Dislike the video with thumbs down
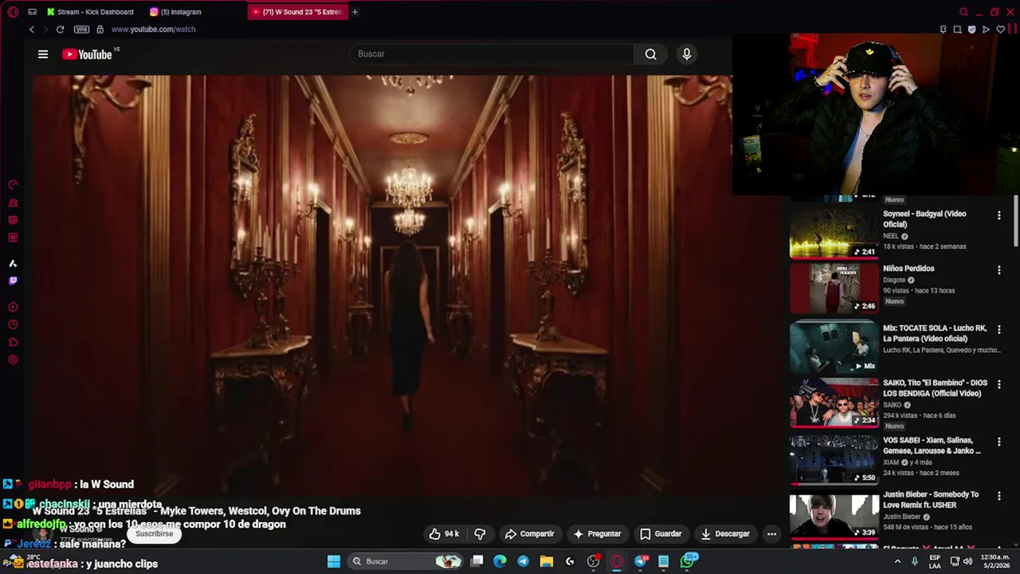 [x=480, y=534]
